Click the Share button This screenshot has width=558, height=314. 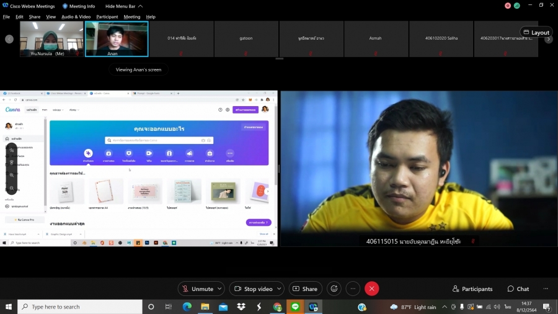[x=305, y=289]
